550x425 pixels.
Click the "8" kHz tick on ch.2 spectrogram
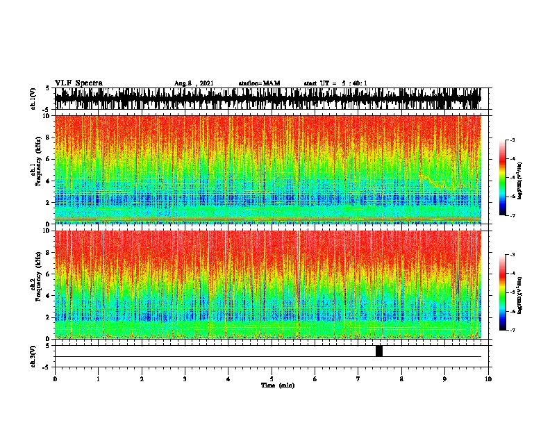pyautogui.click(x=49, y=253)
